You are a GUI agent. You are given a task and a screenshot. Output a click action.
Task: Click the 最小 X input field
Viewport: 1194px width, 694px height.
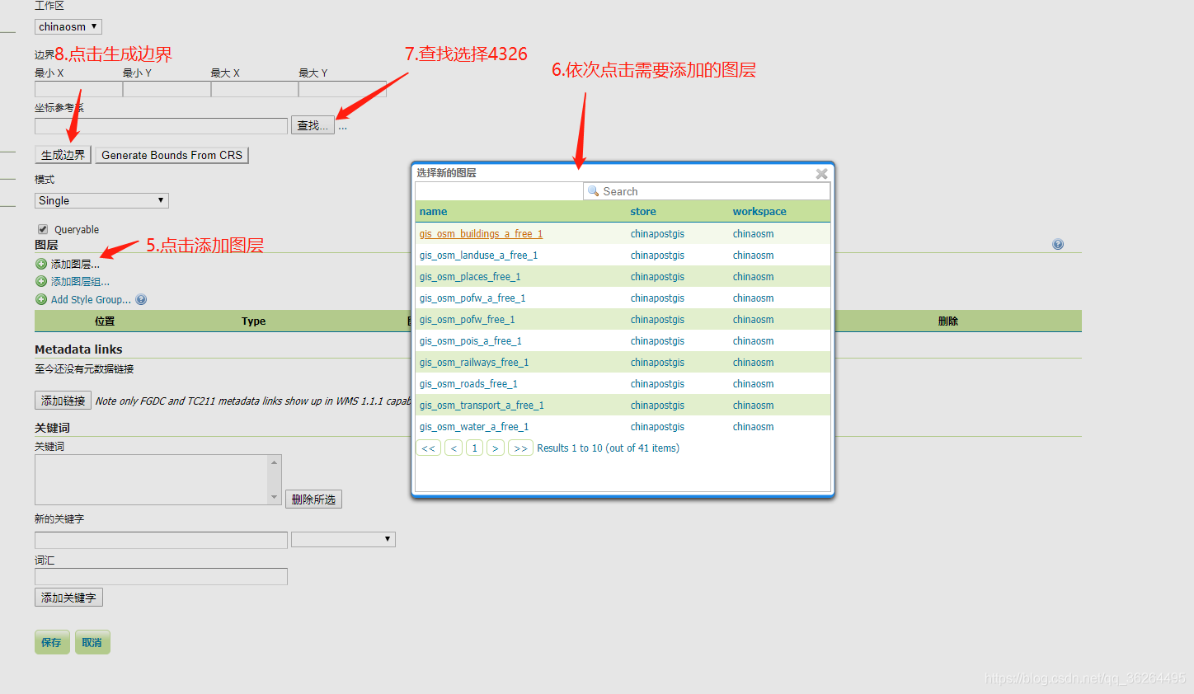78,89
